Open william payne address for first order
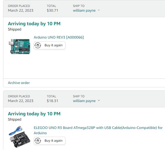Image resolution: width=165 pixels, height=150 pixels. click(x=84, y=11)
